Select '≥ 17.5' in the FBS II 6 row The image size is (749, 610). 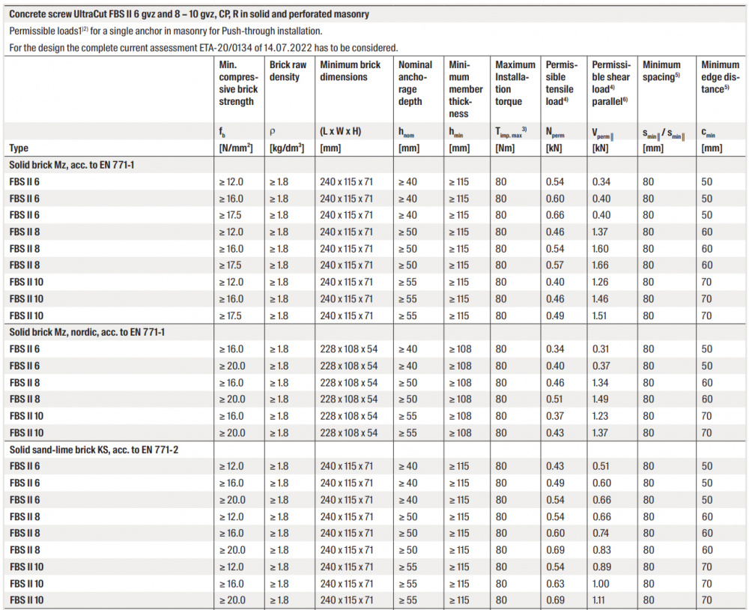click(230, 215)
